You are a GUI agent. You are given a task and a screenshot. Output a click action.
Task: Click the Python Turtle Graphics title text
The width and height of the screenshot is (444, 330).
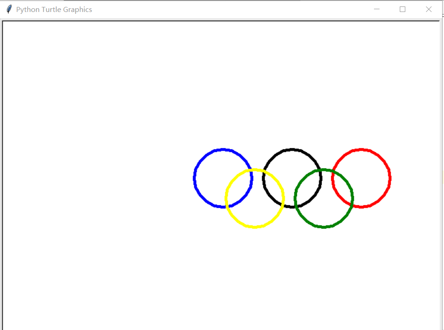pyautogui.click(x=54, y=10)
